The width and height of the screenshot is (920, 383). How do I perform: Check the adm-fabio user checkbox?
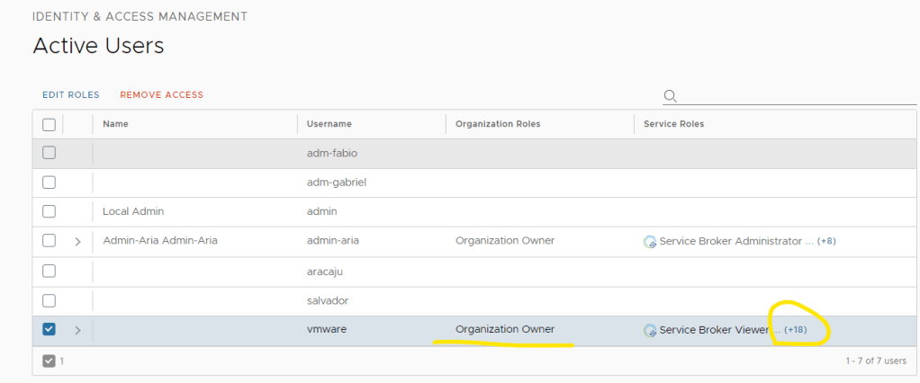tap(49, 153)
